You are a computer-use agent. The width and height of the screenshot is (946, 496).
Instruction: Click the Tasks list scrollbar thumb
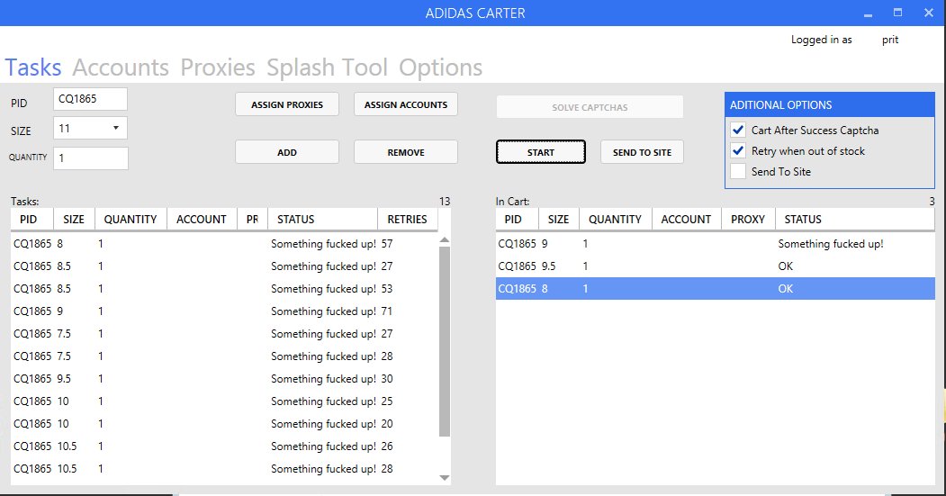click(445, 341)
